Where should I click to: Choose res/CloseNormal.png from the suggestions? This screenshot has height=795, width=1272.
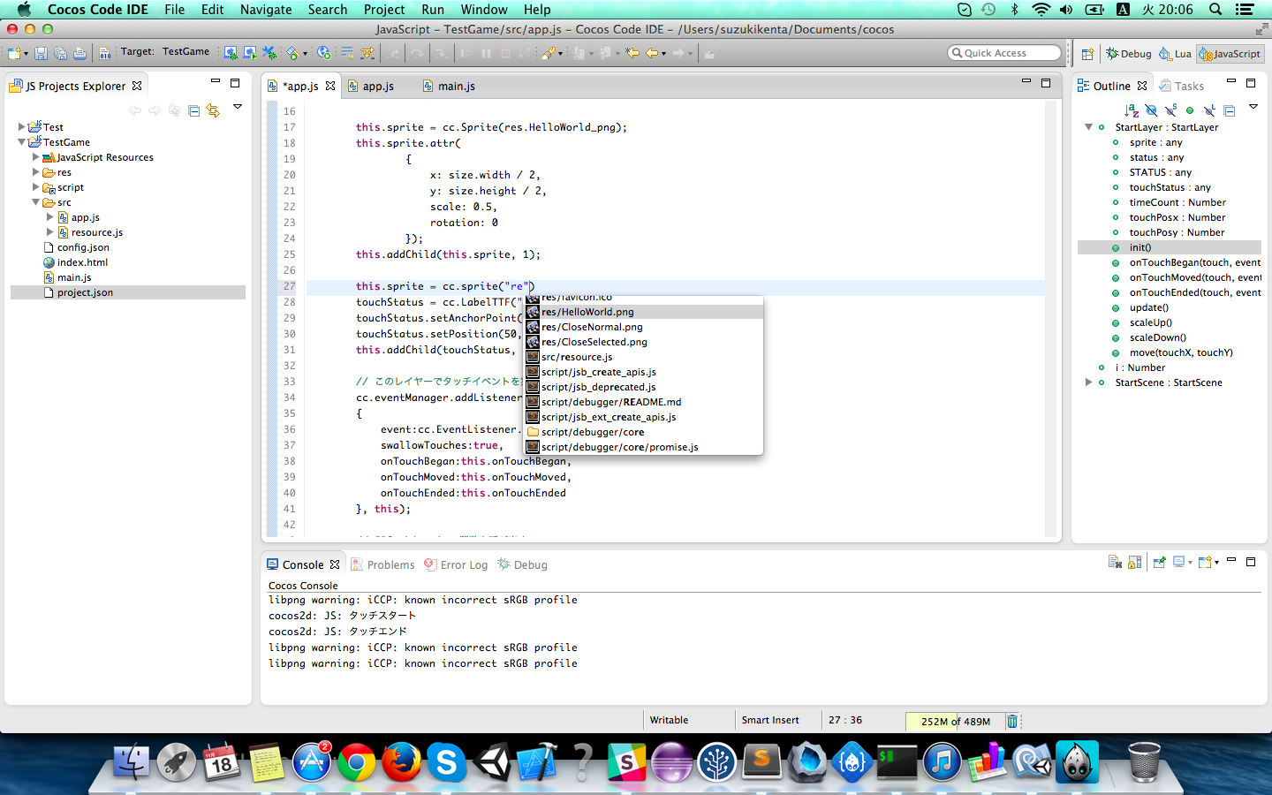tap(644, 327)
